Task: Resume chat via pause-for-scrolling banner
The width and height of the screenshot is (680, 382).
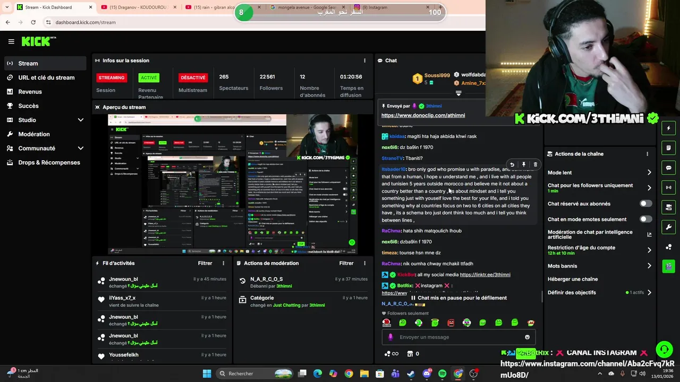Action: [458, 298]
